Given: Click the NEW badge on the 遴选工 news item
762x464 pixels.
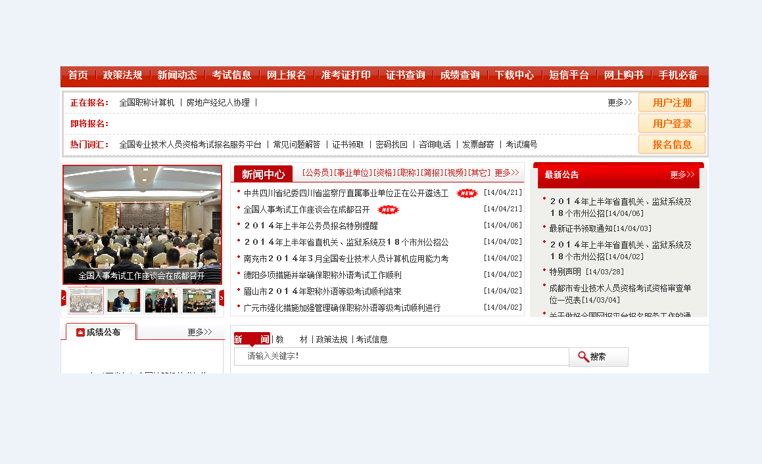Looking at the screenshot, I should [x=467, y=192].
